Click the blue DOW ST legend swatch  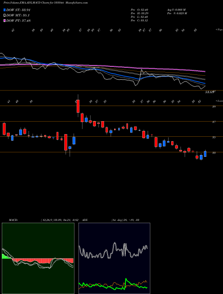[4, 10]
